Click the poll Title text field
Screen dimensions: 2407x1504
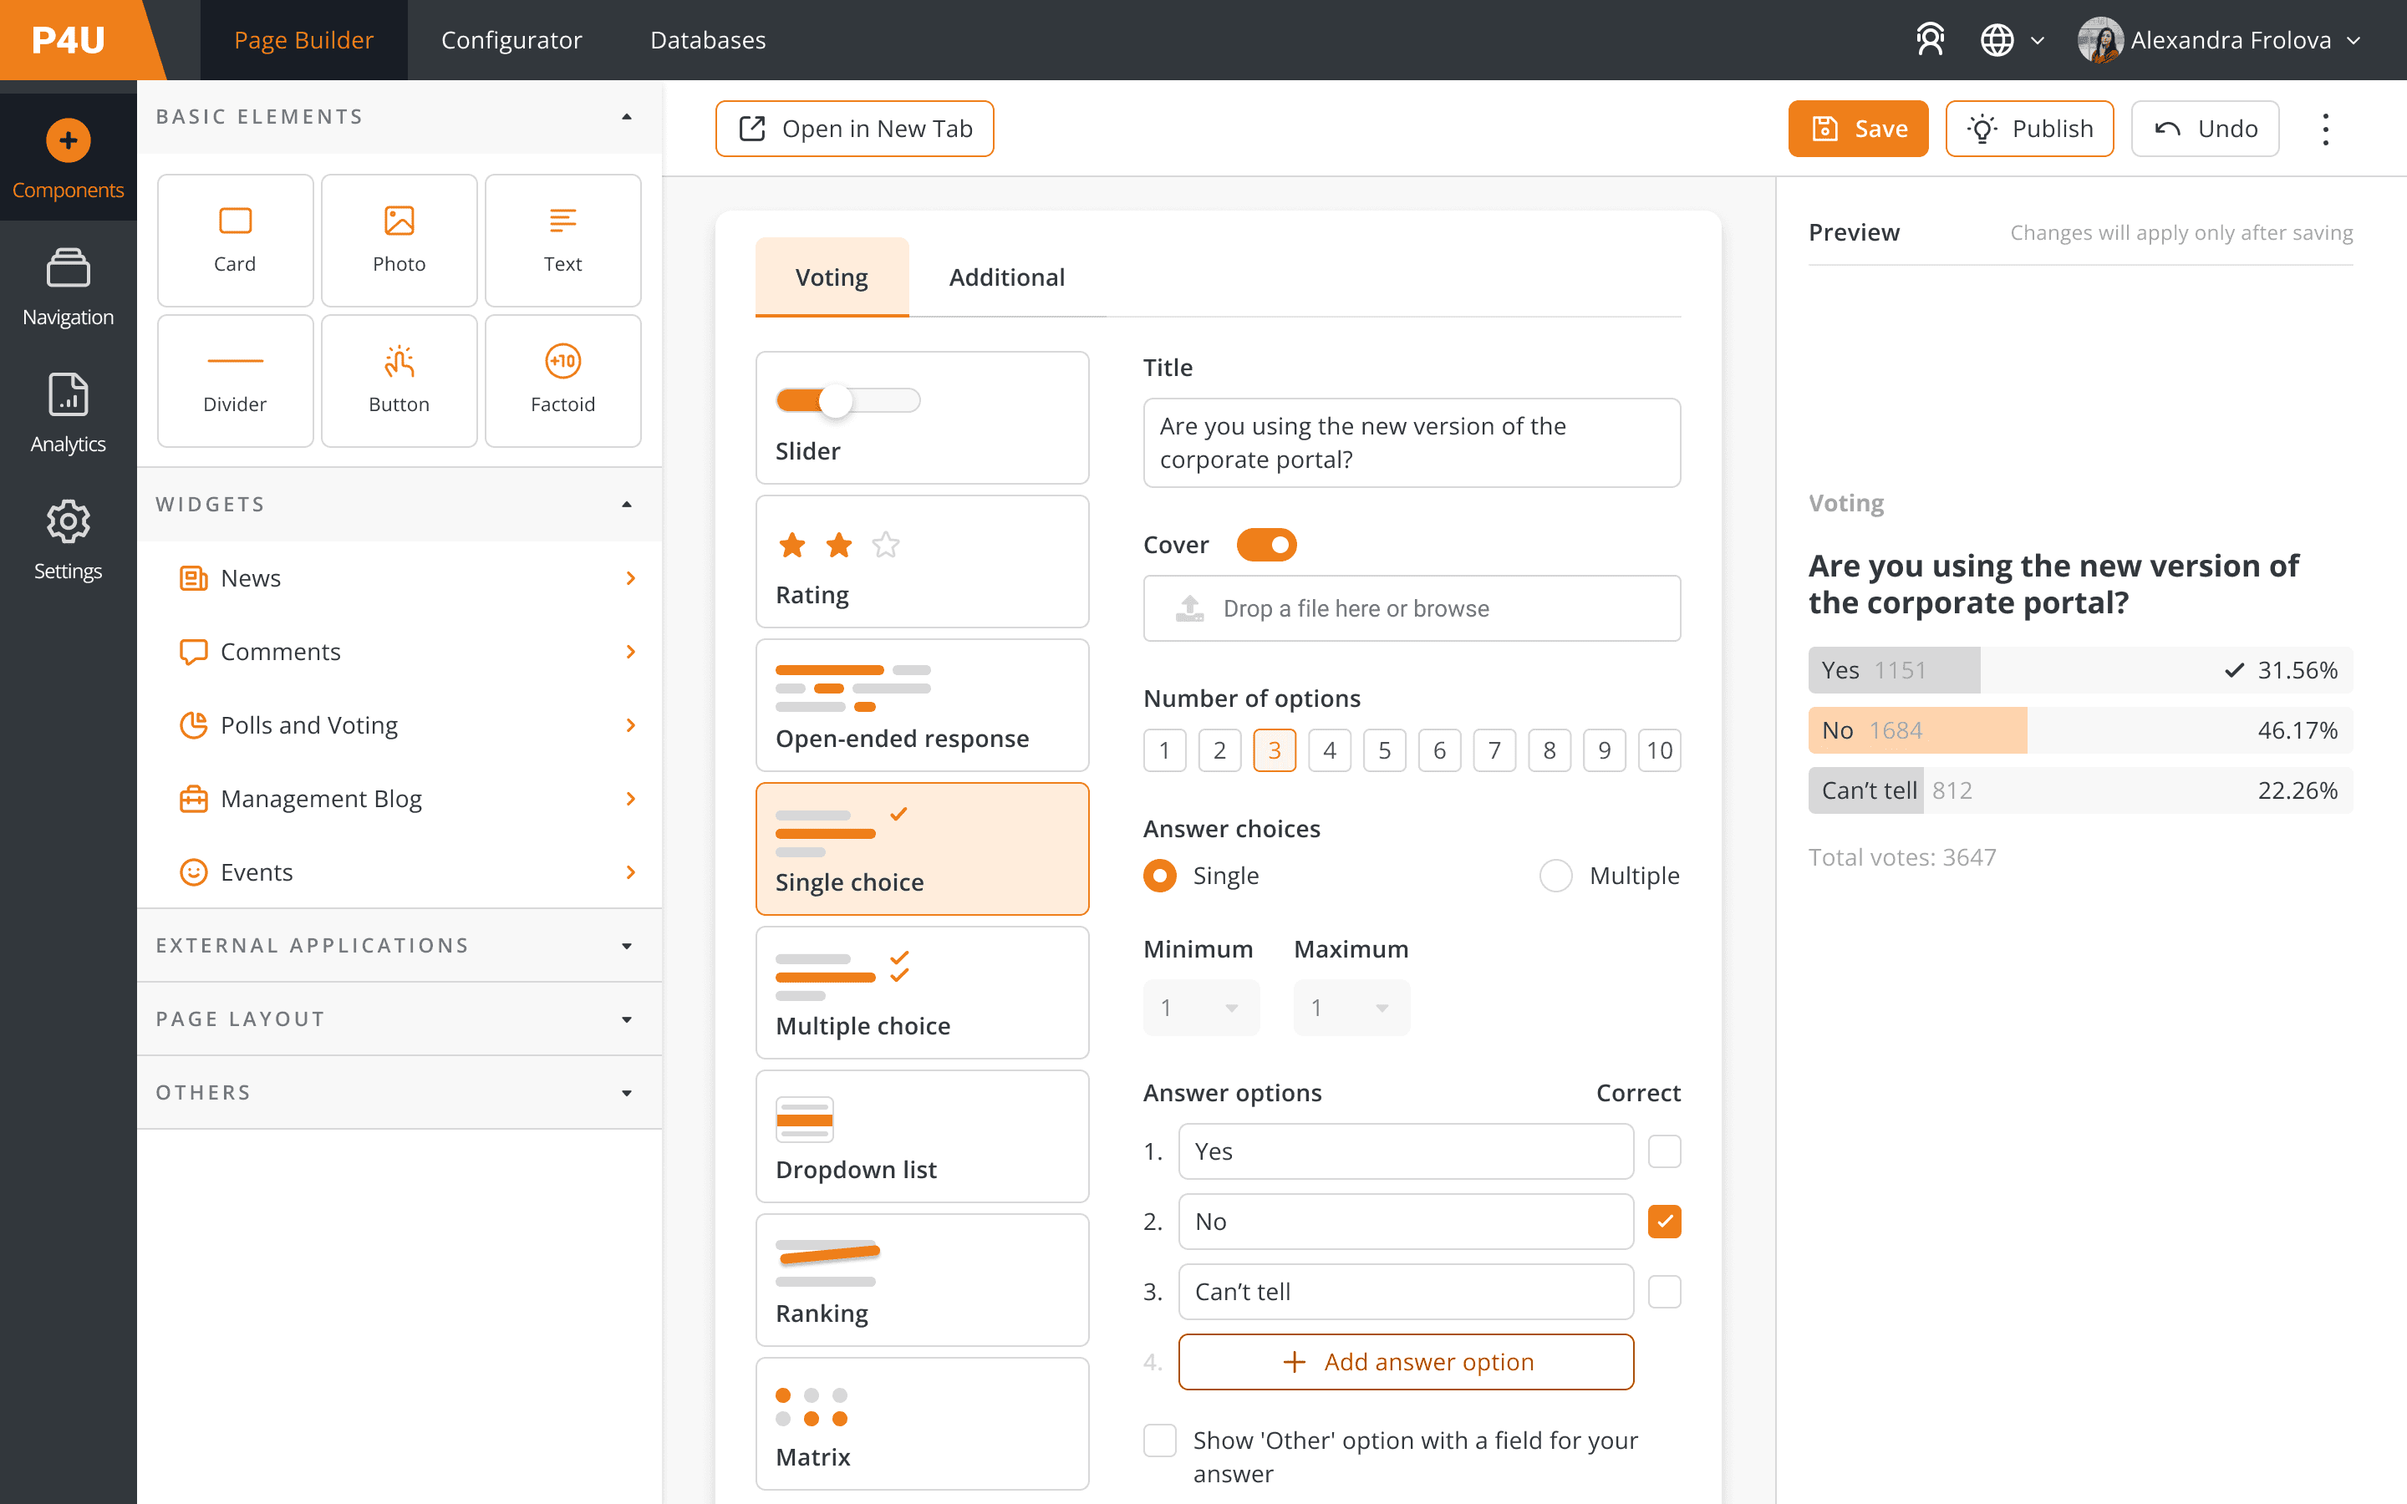pos(1411,443)
